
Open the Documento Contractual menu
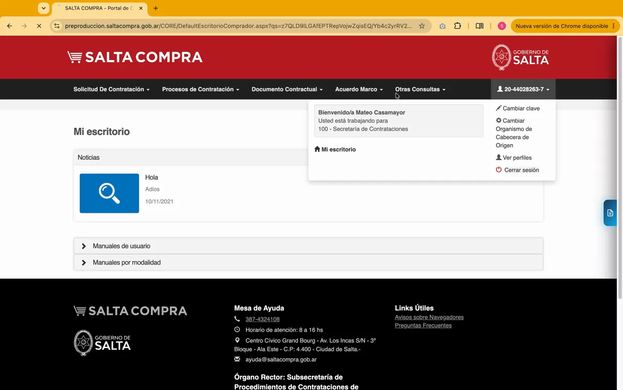[x=287, y=89]
